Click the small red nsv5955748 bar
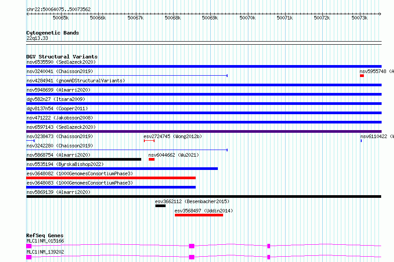The image size is (394, 262). coord(362,76)
